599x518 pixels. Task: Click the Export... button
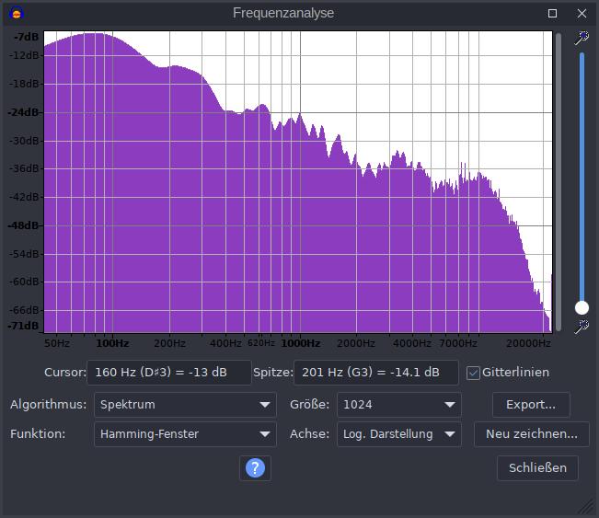tap(531, 405)
